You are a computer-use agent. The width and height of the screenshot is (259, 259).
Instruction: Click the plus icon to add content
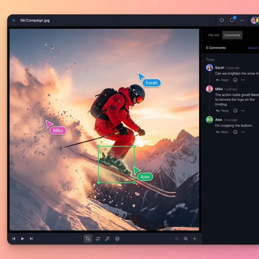(x=195, y=239)
